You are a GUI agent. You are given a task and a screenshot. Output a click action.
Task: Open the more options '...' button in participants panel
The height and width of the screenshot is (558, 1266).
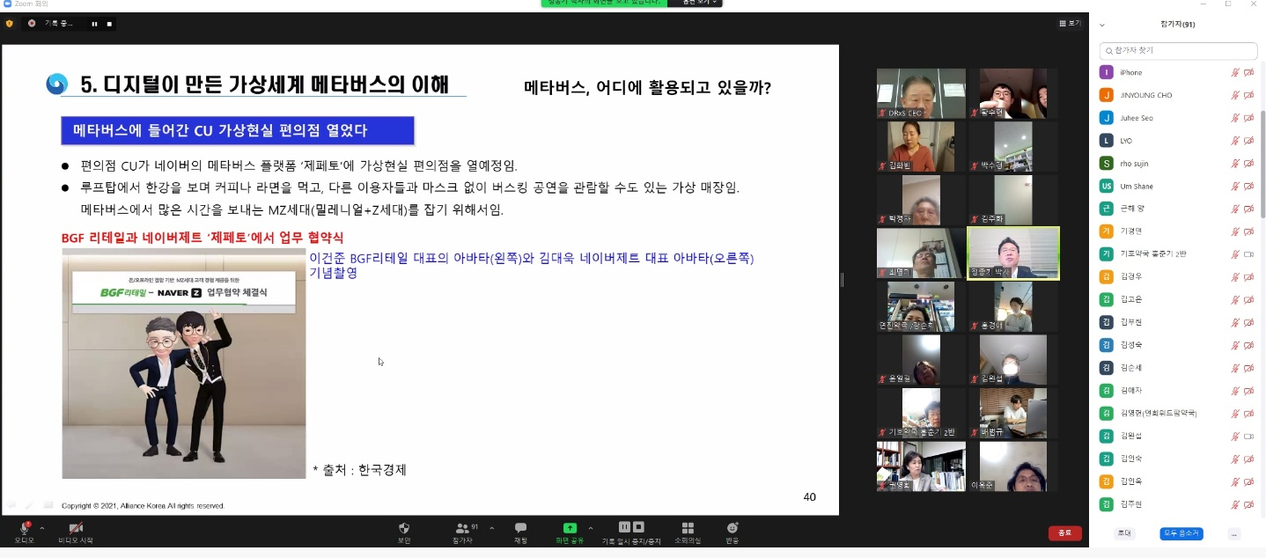click(x=1234, y=533)
